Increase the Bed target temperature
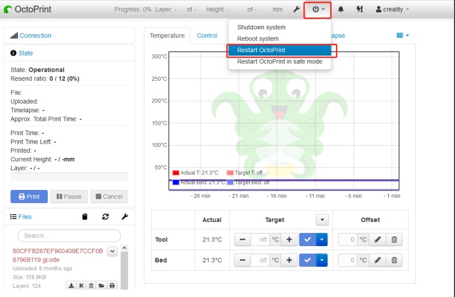The height and width of the screenshot is (297, 455). click(x=289, y=260)
